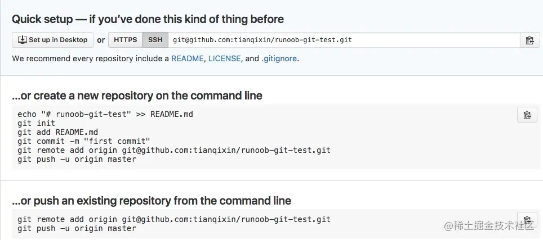Screen dimensions: 543x240
Task: Click the create a new repository heading
Action: pos(137,96)
